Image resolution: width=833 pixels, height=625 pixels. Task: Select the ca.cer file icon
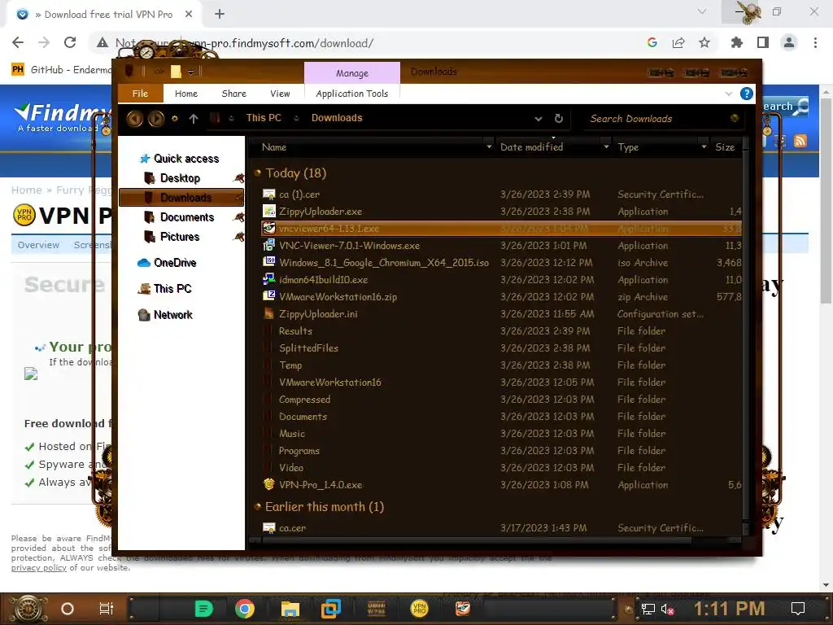tap(269, 528)
